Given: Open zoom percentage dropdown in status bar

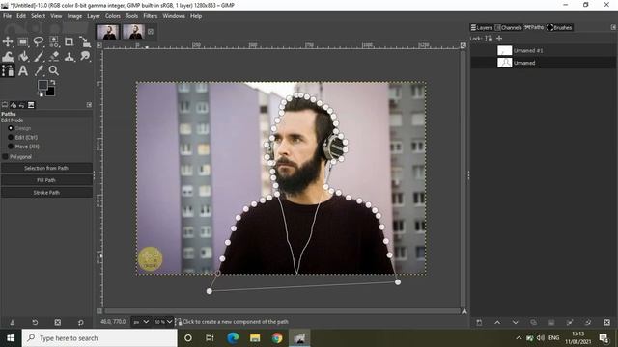Looking at the screenshot, I should [163, 322].
